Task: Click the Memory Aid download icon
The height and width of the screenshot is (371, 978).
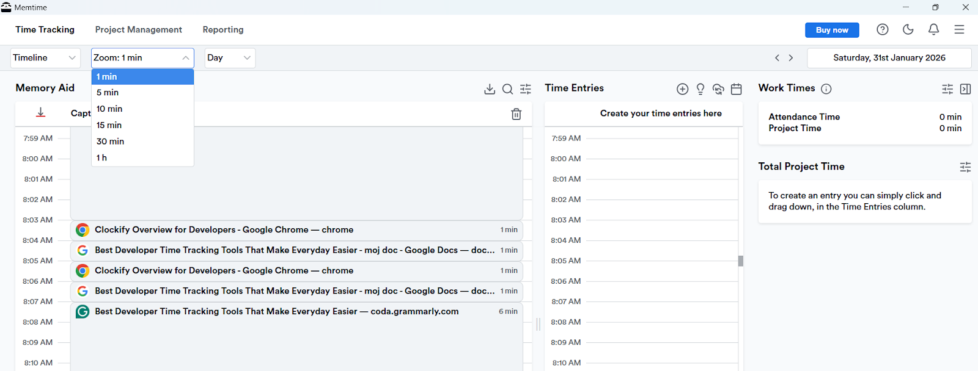Action: [x=490, y=89]
